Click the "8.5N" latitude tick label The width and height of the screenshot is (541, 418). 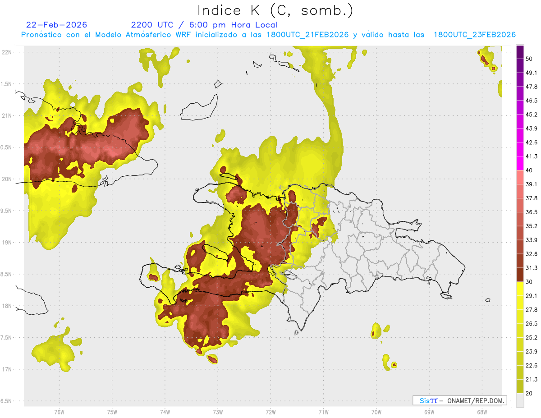(x=7, y=274)
